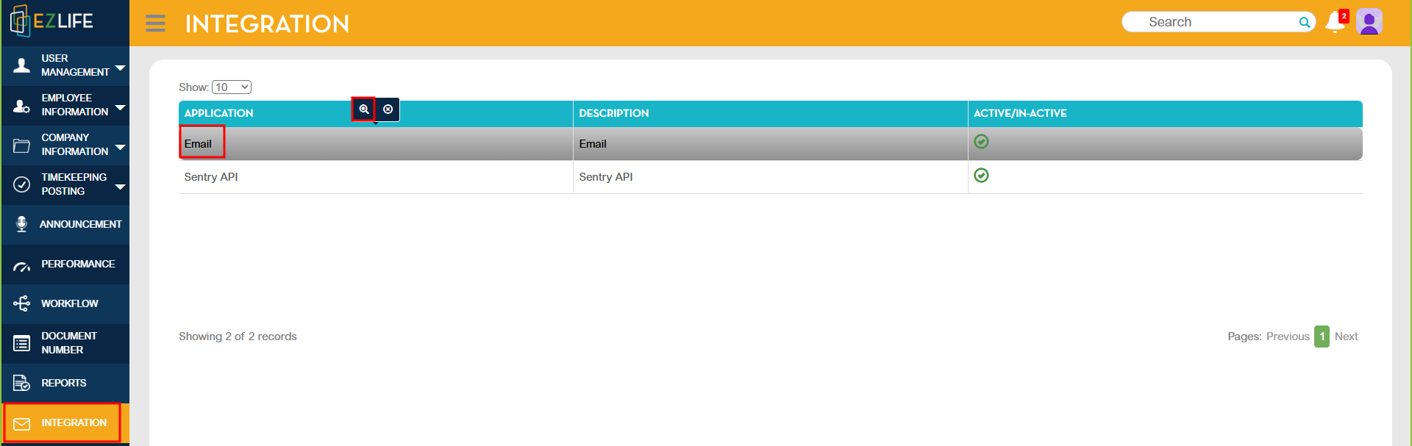Open Performance menu item
The height and width of the screenshot is (446, 1412).
pos(65,264)
